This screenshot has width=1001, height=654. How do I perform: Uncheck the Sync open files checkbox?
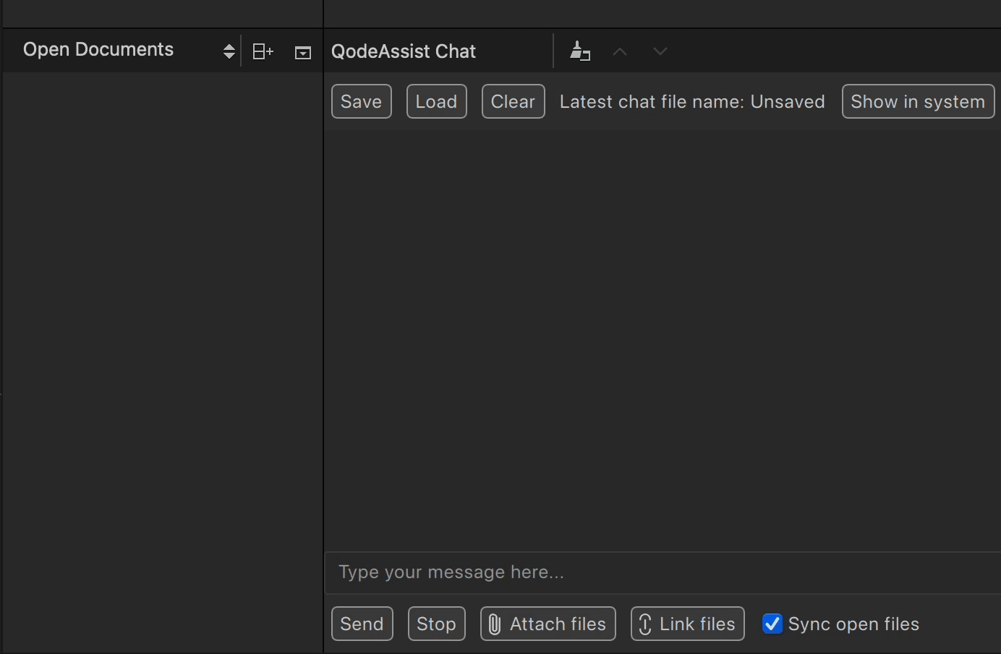coord(772,624)
